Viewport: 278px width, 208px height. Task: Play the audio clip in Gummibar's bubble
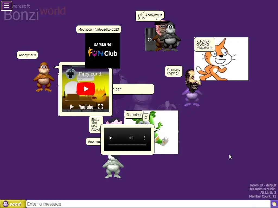[111, 138]
